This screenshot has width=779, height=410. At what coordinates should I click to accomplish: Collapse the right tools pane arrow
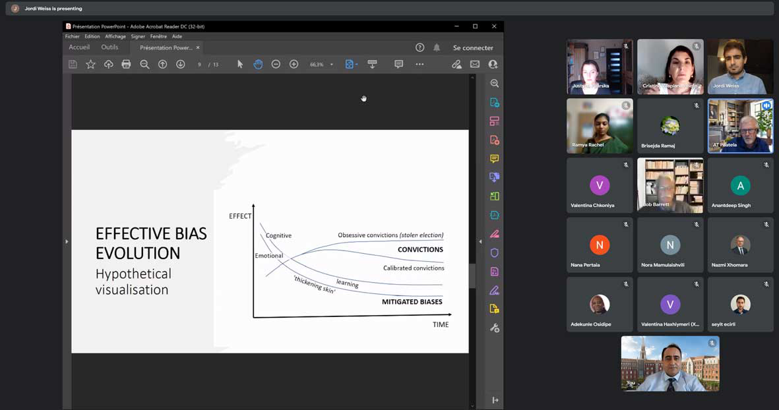click(480, 242)
